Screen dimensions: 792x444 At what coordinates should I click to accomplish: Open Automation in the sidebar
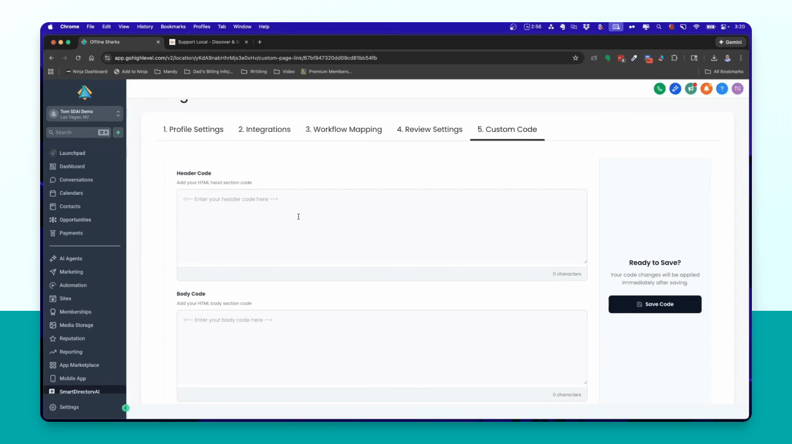click(73, 286)
